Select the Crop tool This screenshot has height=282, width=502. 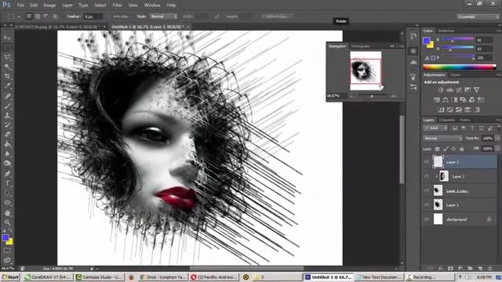[x=7, y=76]
